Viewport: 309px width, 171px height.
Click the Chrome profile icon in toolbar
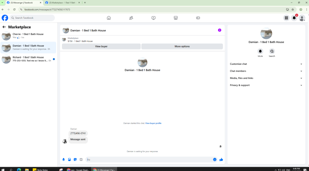[x=301, y=10]
